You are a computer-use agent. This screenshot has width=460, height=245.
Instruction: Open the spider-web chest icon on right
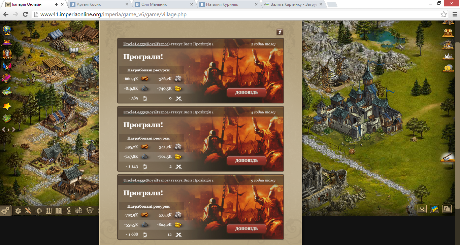point(448,44)
